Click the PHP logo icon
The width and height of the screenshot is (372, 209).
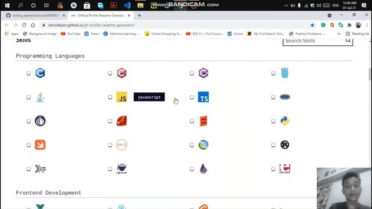[285, 97]
